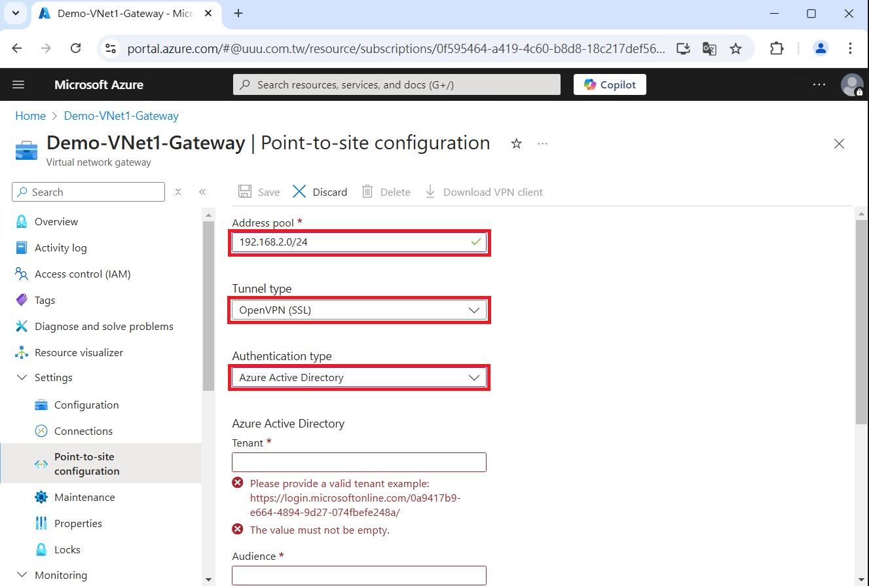869x586 pixels.
Task: Clear the sidebar search with the X
Action: click(x=178, y=192)
